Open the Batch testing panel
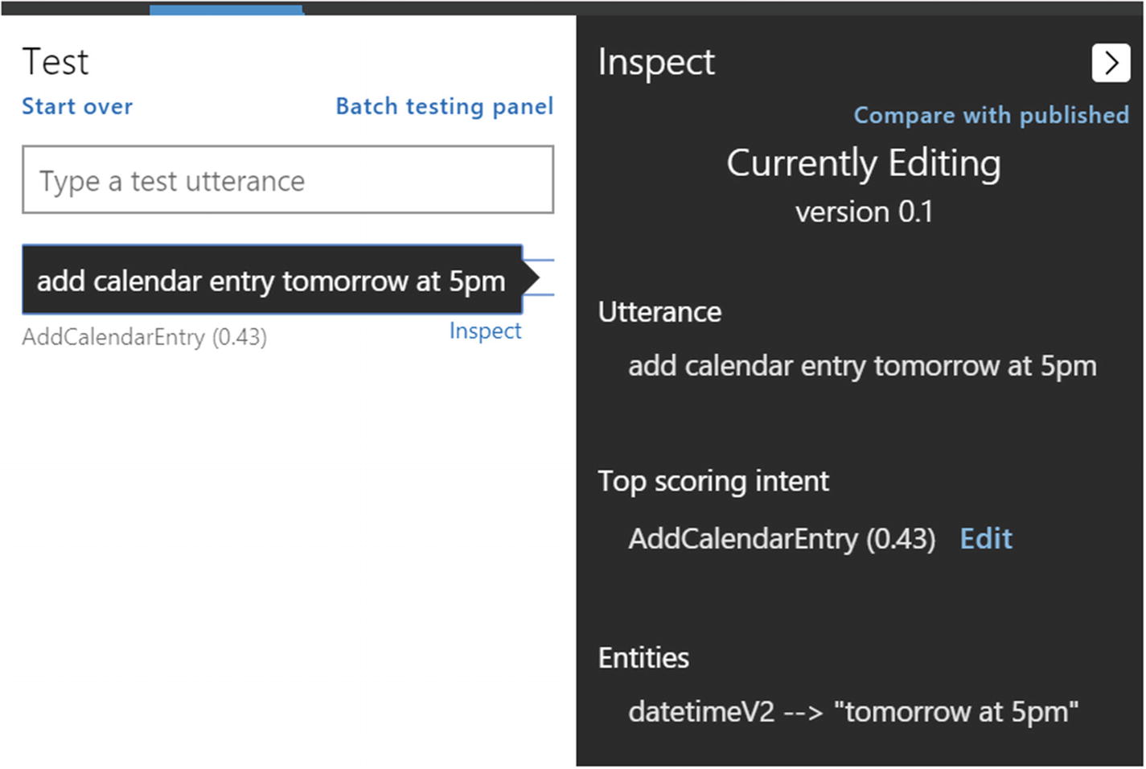1146x769 pixels. (x=444, y=106)
